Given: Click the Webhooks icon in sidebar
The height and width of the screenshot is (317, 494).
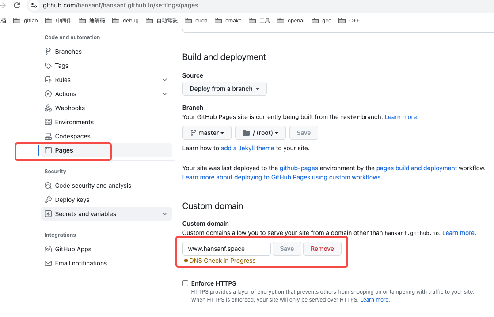Looking at the screenshot, I should coord(48,108).
